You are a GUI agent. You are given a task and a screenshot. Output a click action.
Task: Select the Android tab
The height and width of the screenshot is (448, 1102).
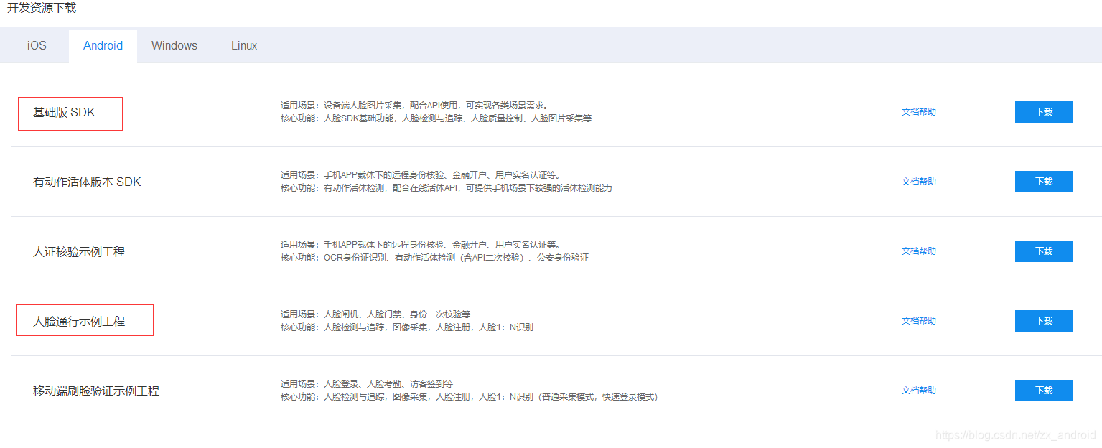click(103, 46)
